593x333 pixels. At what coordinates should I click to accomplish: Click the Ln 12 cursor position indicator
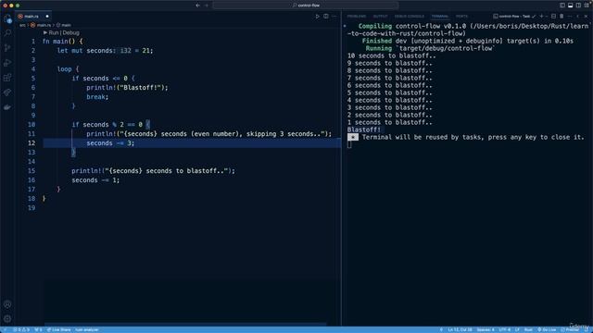click(x=460, y=329)
